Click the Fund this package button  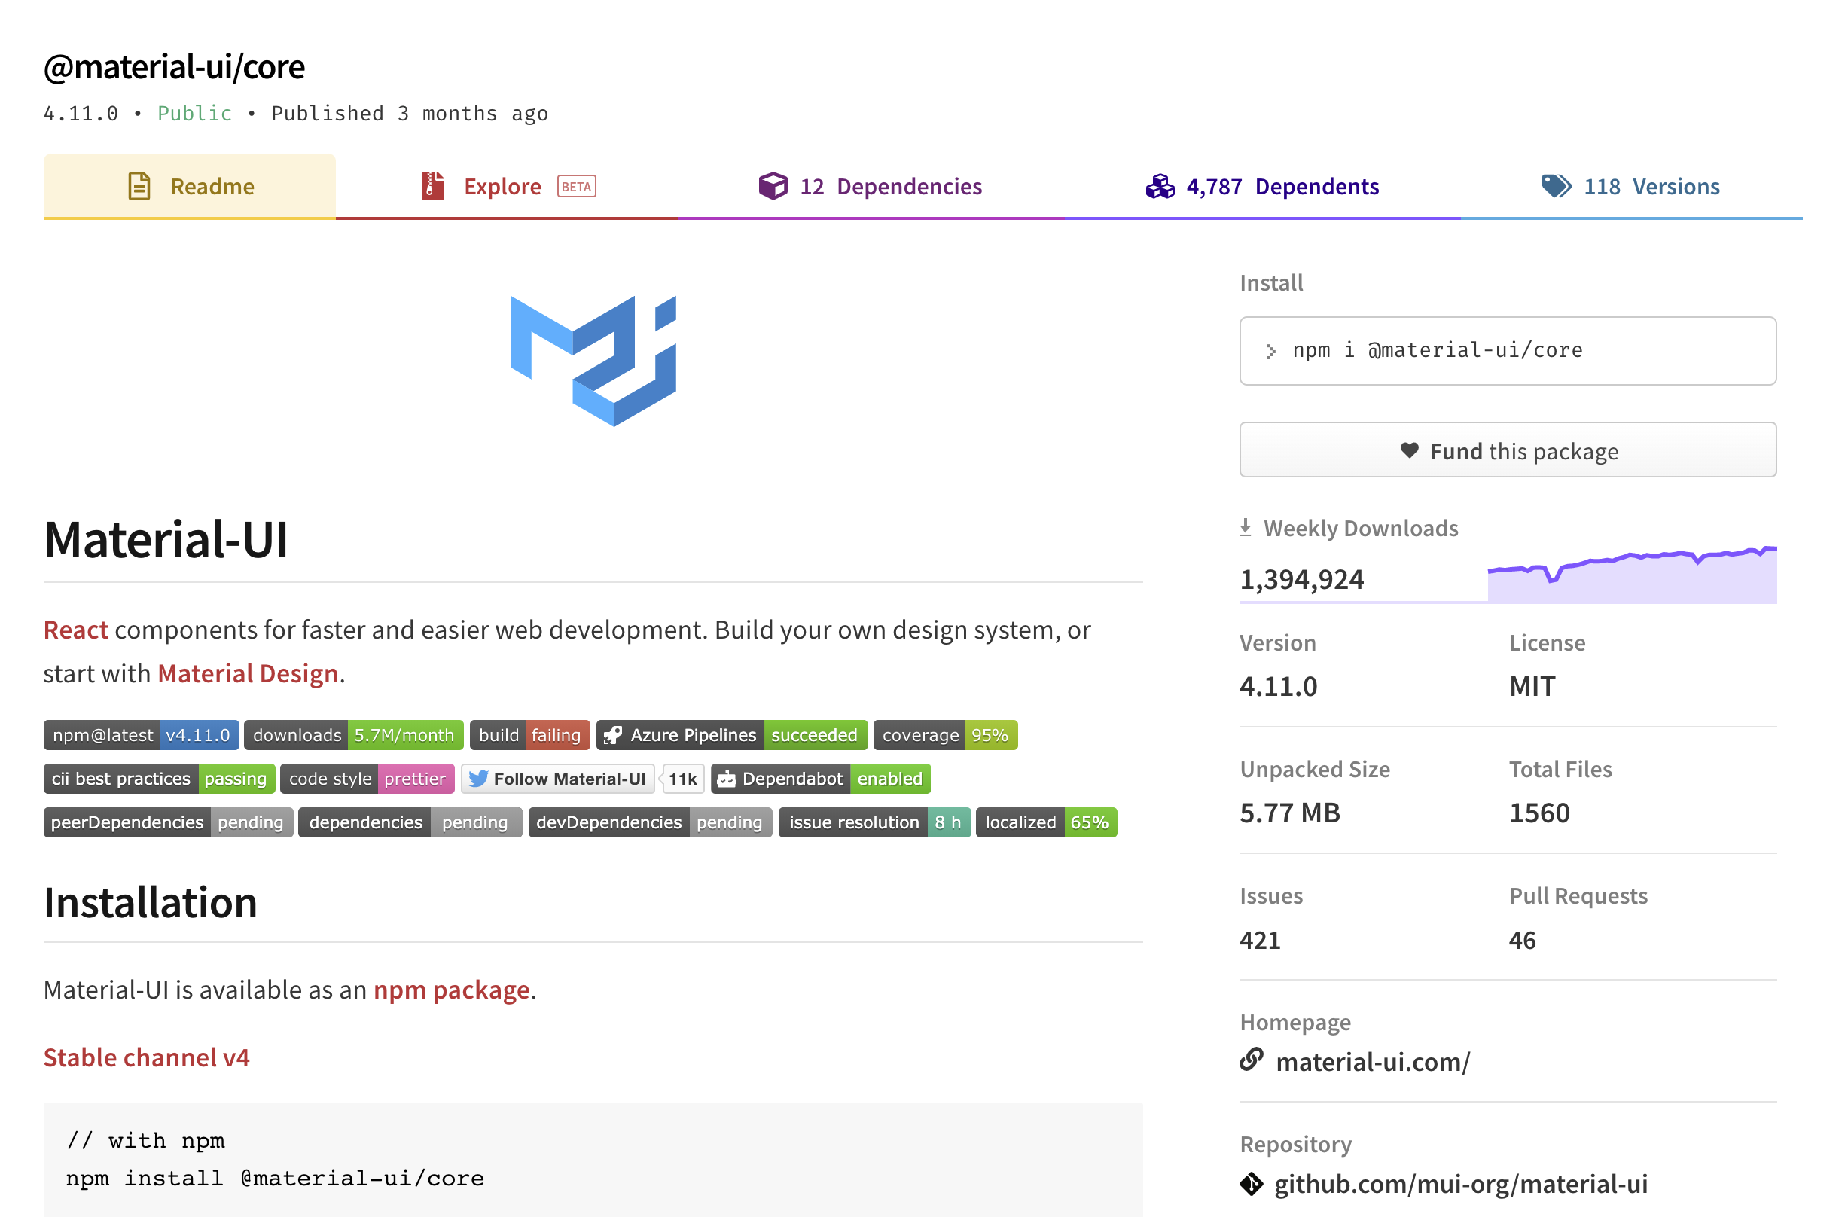coord(1507,450)
